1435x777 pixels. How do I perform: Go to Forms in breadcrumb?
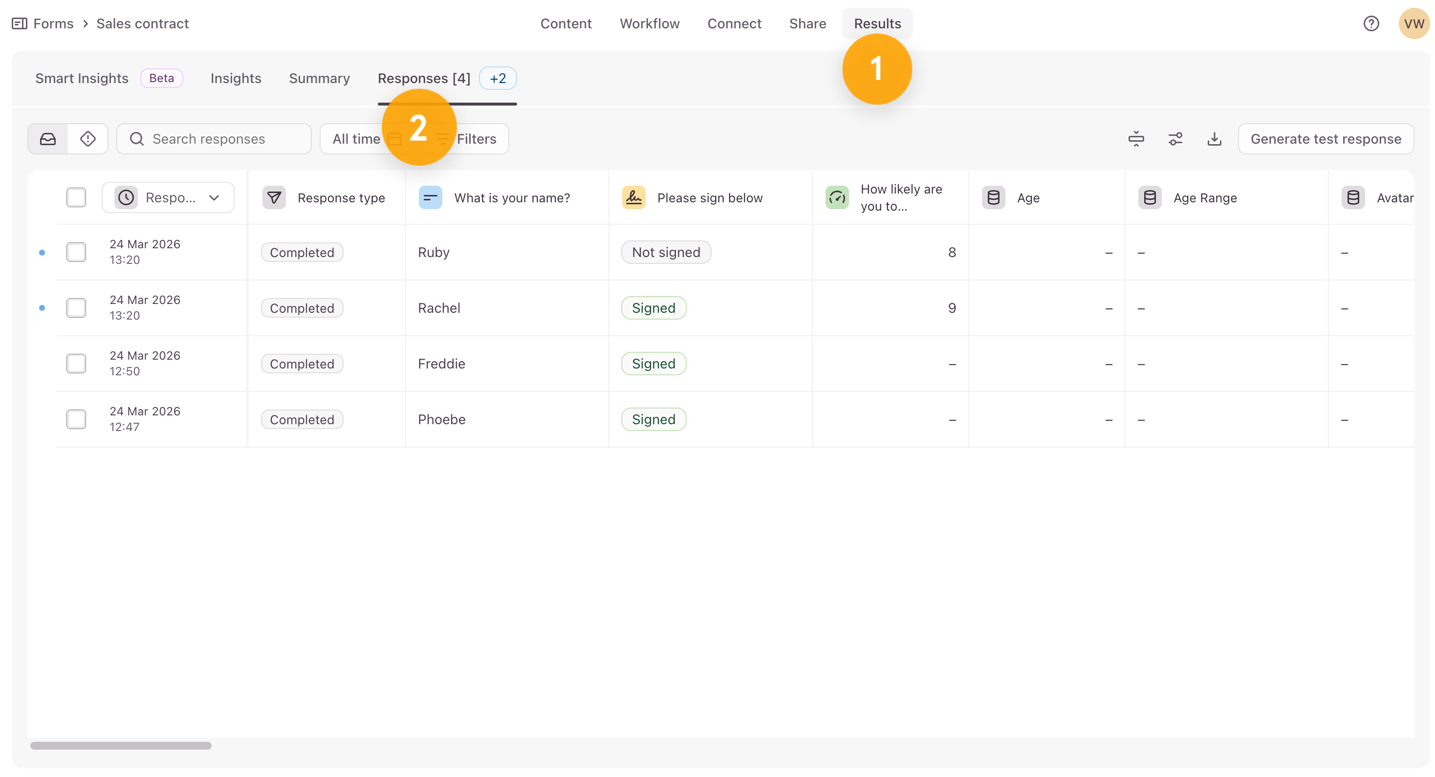tap(53, 23)
